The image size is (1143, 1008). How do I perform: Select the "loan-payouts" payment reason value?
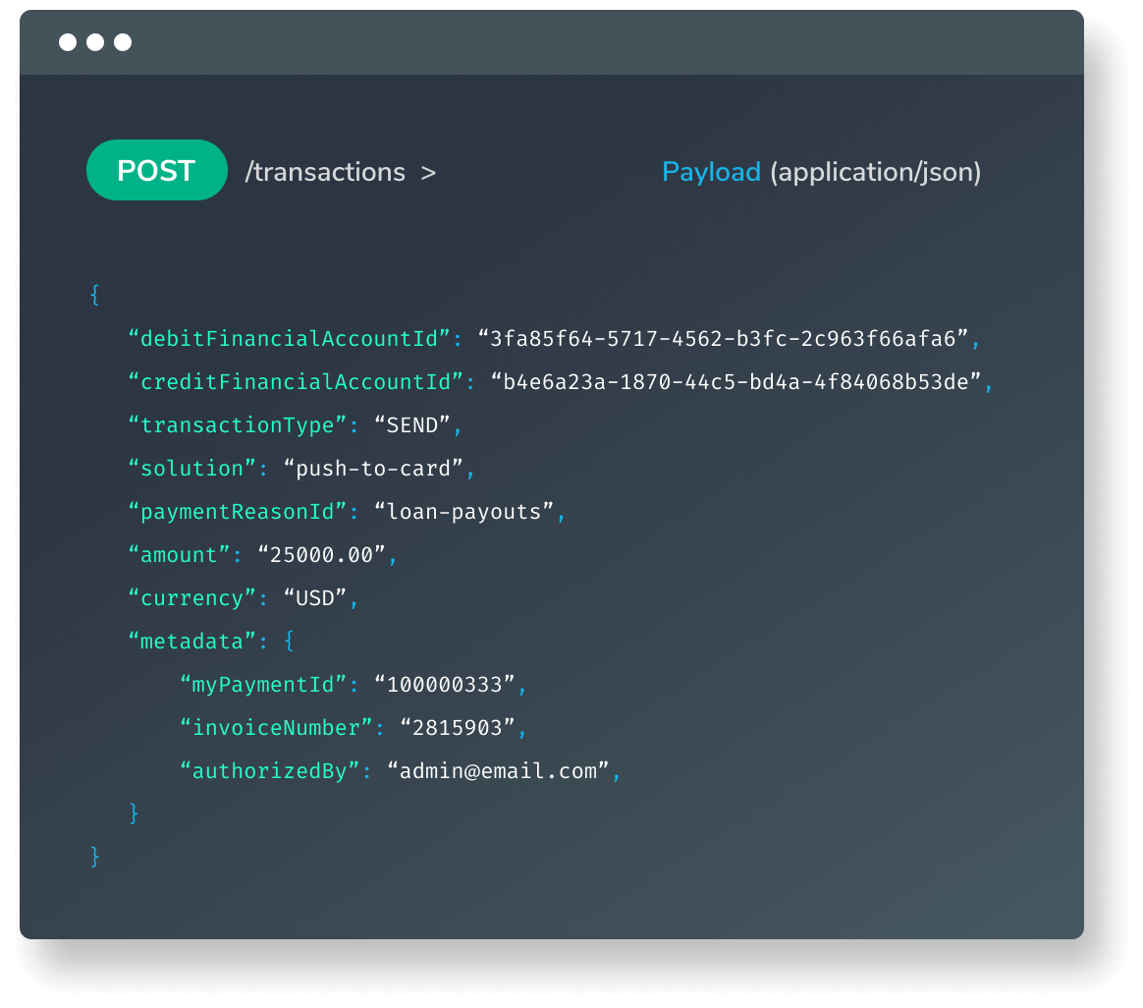pyautogui.click(x=464, y=512)
